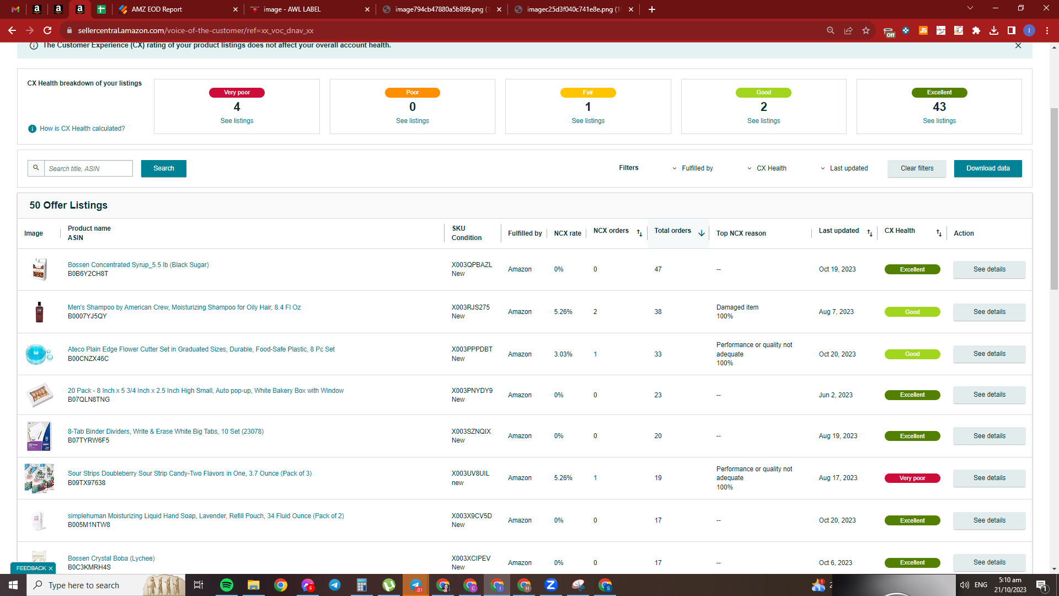Reload the Seller Central page
Viewport: 1059px width, 596px height.
[47, 30]
